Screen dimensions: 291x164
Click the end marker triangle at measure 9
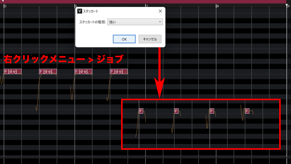click(x=287, y=5)
